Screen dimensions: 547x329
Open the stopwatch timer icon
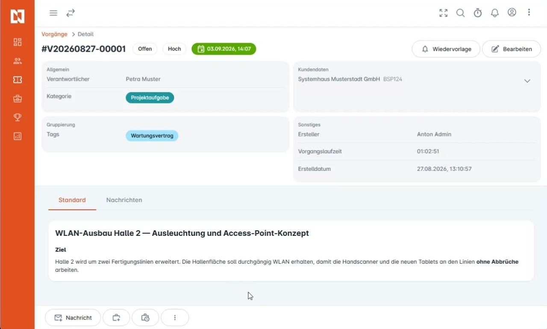pos(478,13)
